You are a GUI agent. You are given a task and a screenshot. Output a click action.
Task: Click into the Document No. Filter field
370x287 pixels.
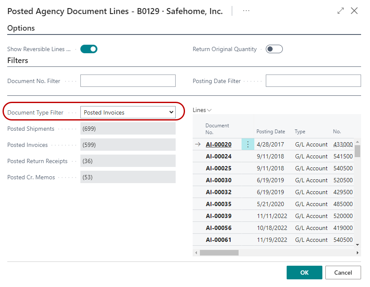pos(128,81)
